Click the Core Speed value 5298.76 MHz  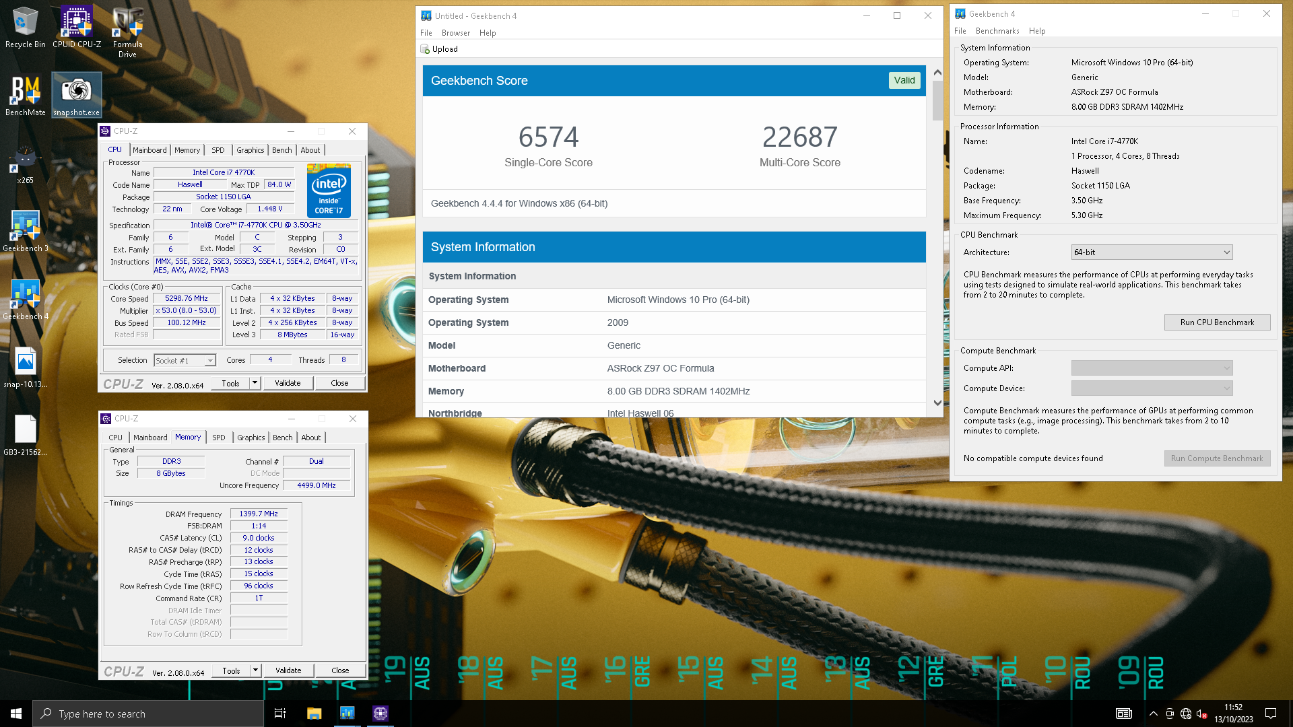pyautogui.click(x=187, y=299)
